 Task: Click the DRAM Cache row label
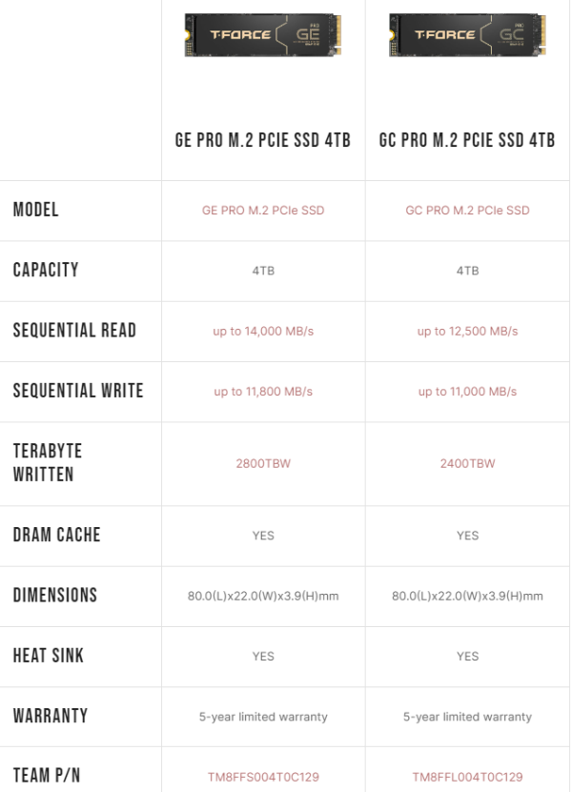[x=56, y=535]
